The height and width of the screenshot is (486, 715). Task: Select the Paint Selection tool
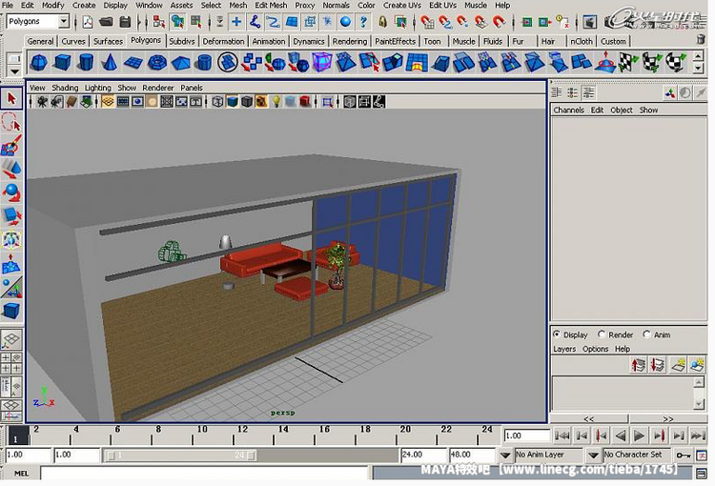click(11, 146)
